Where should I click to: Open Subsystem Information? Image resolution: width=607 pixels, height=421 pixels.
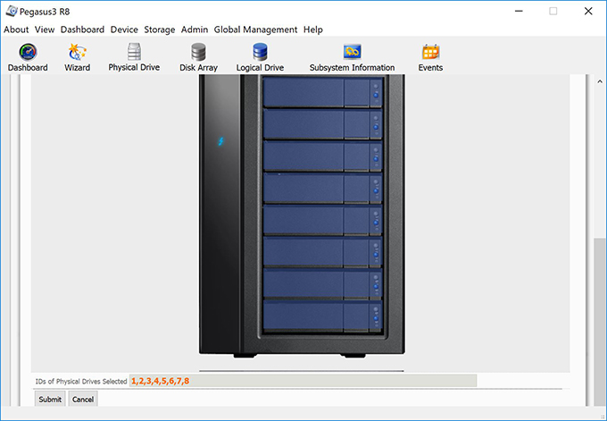(352, 57)
